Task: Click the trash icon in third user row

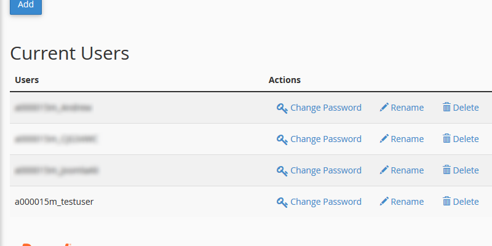Action: [447, 170]
